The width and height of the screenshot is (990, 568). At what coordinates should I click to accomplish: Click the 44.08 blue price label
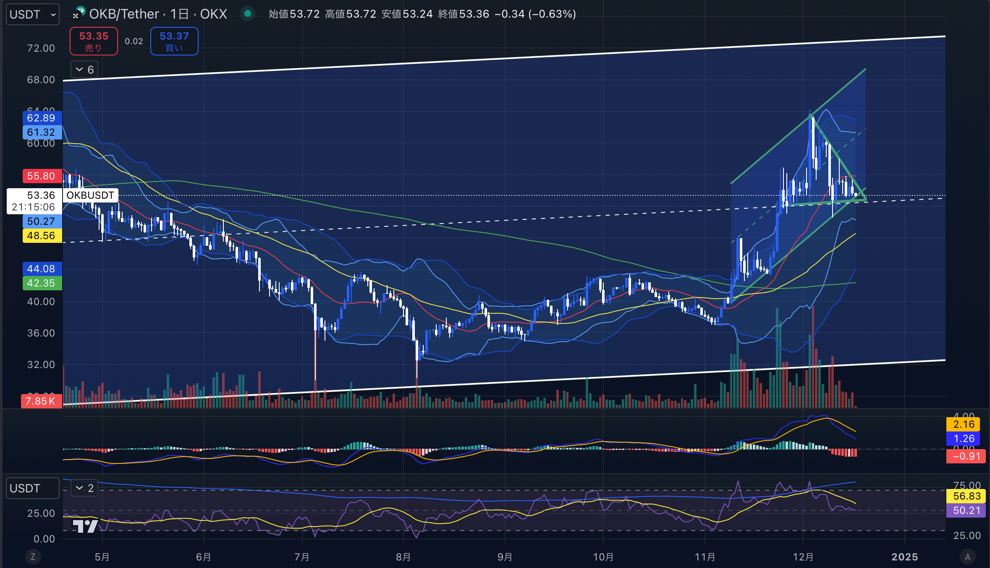pyautogui.click(x=42, y=269)
